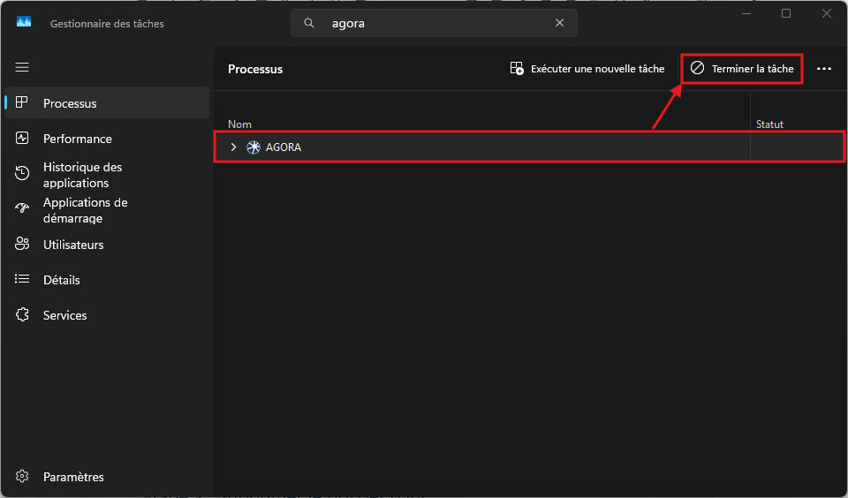Viewport: 848px width, 498px height.
Task: Switch to the Détails page
Action: point(107,280)
